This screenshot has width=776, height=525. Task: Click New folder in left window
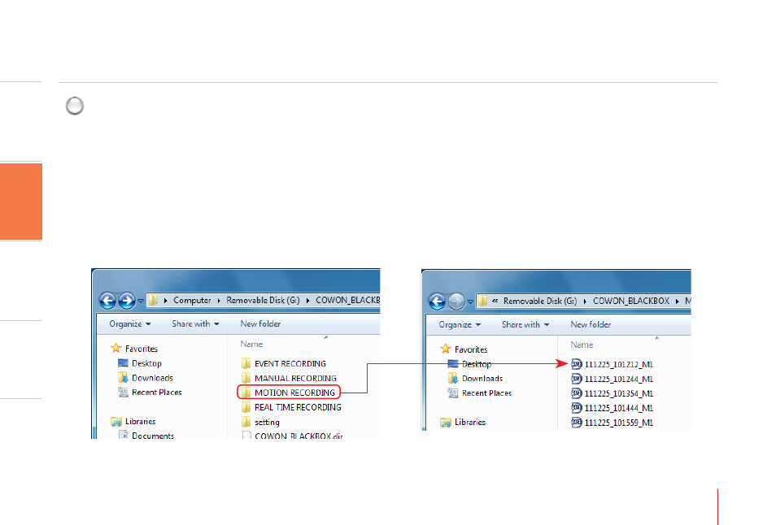pyautogui.click(x=260, y=323)
